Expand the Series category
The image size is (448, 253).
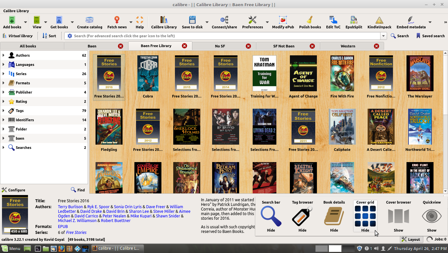pos(3,74)
